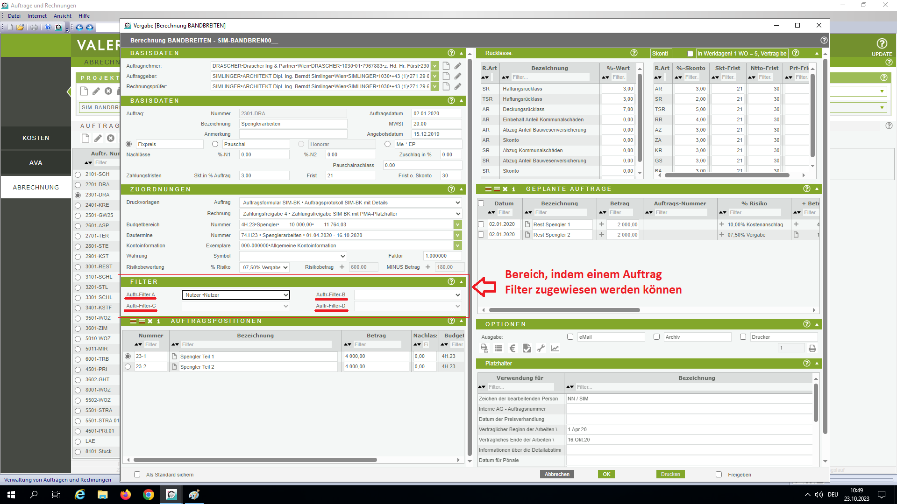This screenshot has width=897, height=504.
Task: Open the Ansicht menu
Action: pos(62,16)
